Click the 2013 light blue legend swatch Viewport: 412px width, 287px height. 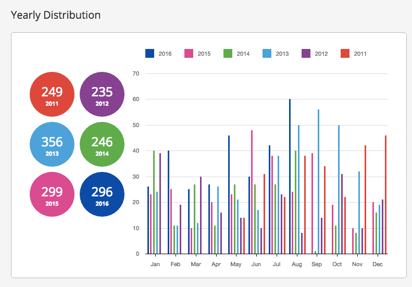(267, 53)
